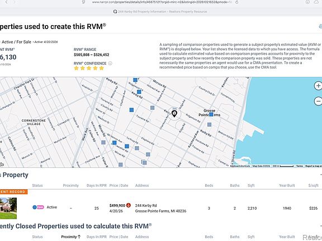Click the cloud icon in browser toolbar
Viewport: 322px width, 241px height.
click(316, 2)
